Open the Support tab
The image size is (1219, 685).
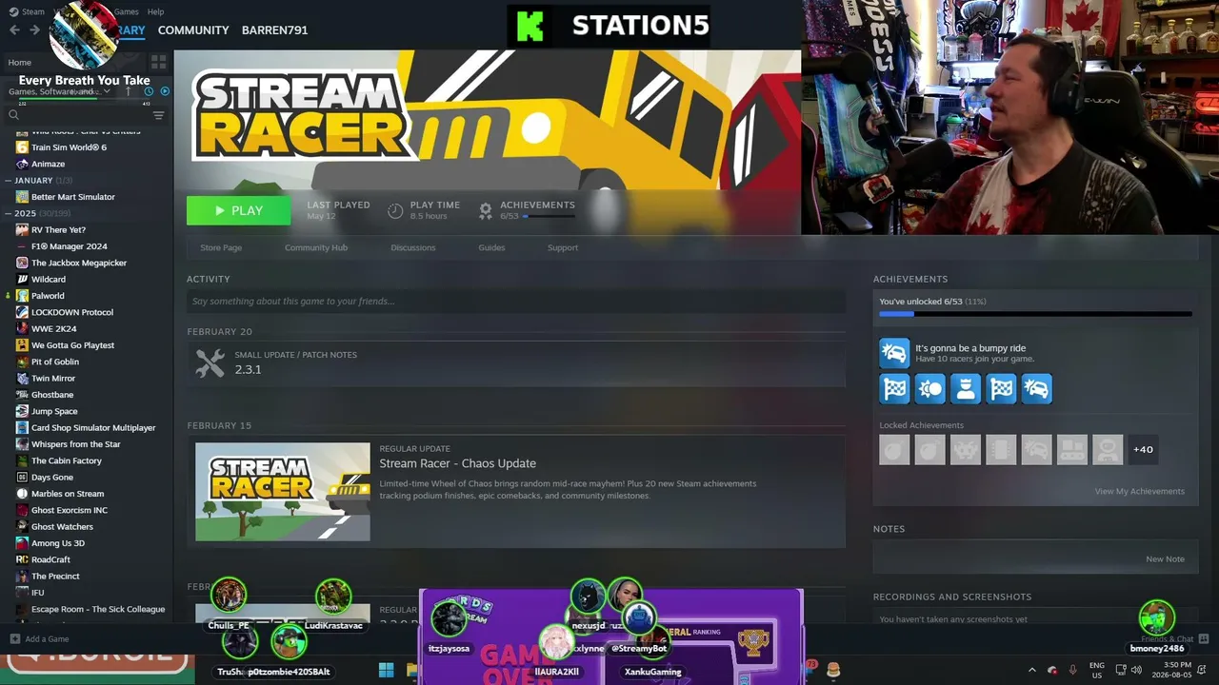[563, 247]
